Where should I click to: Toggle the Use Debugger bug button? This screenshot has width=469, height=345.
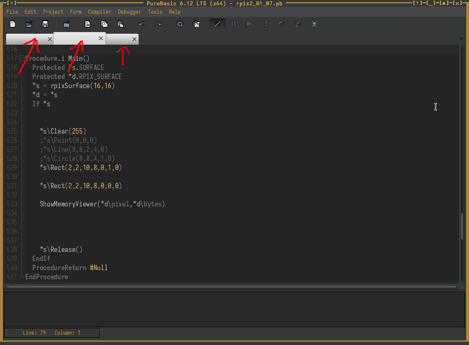click(218, 24)
